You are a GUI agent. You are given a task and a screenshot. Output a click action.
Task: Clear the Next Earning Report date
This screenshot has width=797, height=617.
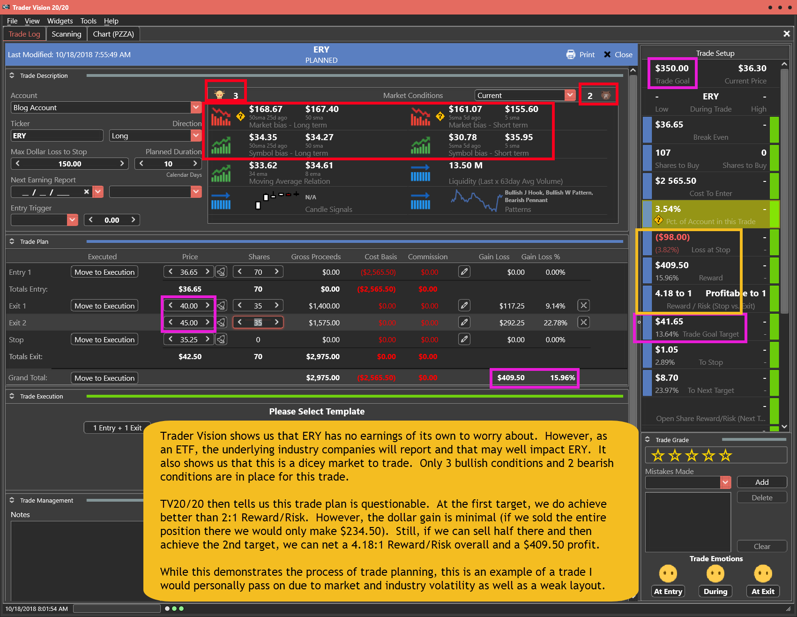86,192
